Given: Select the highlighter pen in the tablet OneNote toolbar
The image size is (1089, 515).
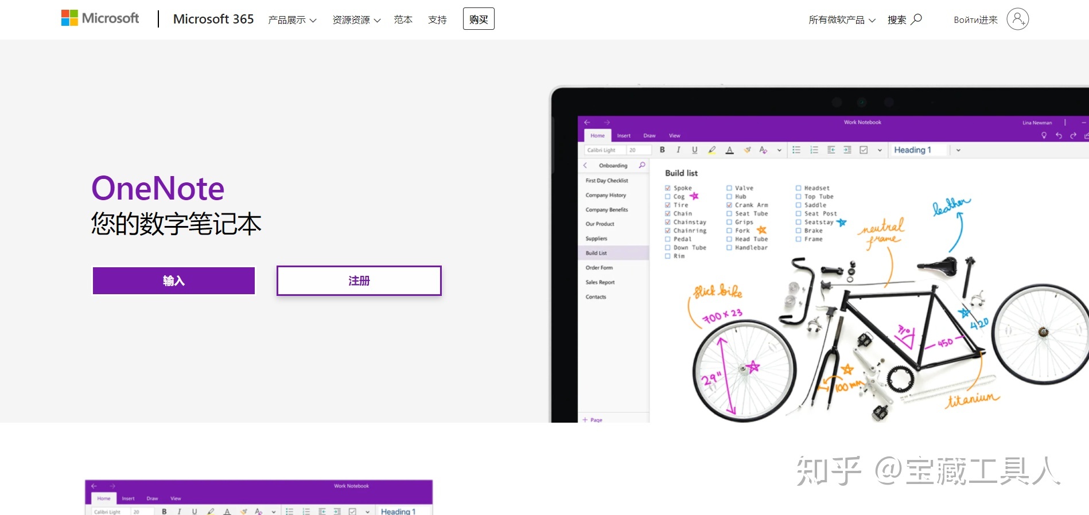Looking at the screenshot, I should pyautogui.click(x=711, y=150).
